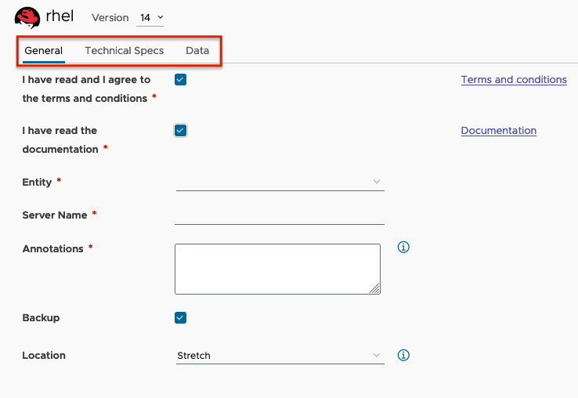Image resolution: width=578 pixels, height=398 pixels.
Task: Click the rhel title text
Action: (x=60, y=16)
